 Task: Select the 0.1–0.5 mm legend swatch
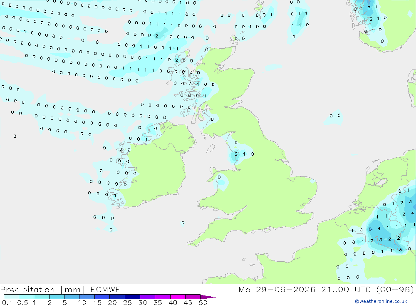point(11,297)
